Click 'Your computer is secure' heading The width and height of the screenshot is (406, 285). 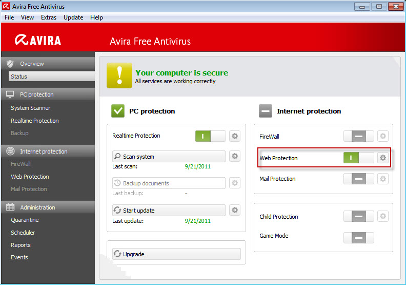182,72
